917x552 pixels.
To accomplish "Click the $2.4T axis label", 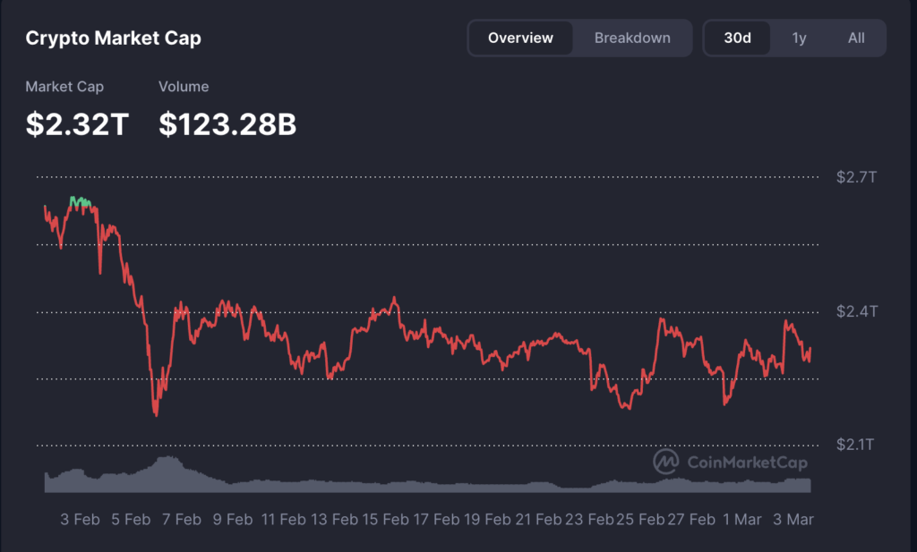I will (x=856, y=311).
